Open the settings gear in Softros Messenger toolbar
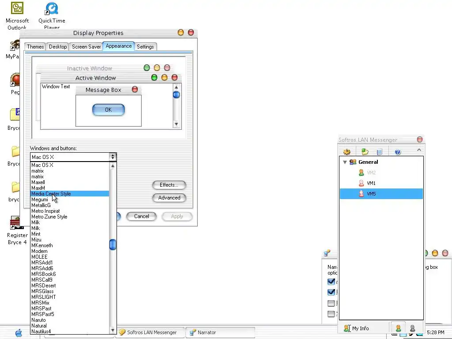 pyautogui.click(x=347, y=151)
